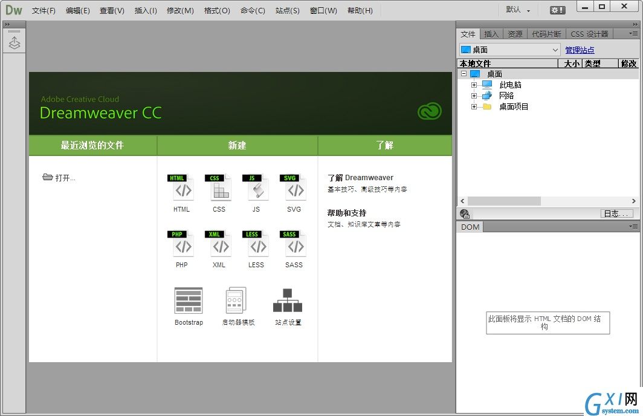Screen dimensions: 643x416
Task: Select the DOM panel tab
Action: click(x=470, y=227)
